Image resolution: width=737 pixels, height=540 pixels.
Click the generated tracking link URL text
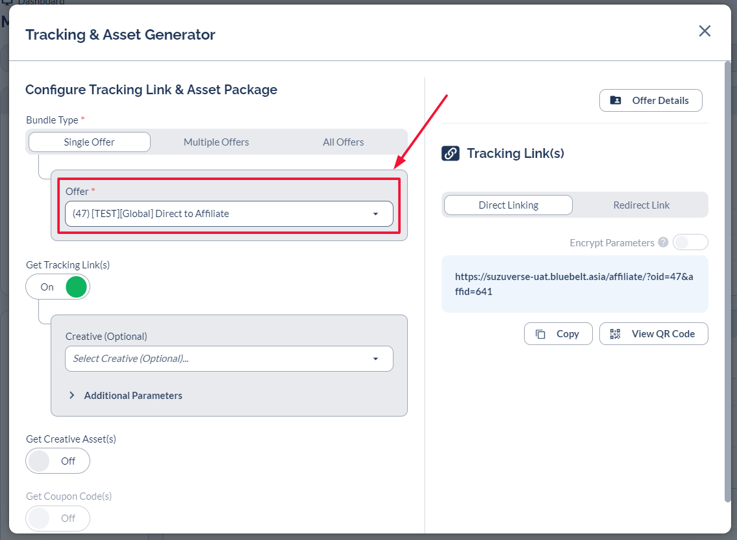click(x=574, y=284)
